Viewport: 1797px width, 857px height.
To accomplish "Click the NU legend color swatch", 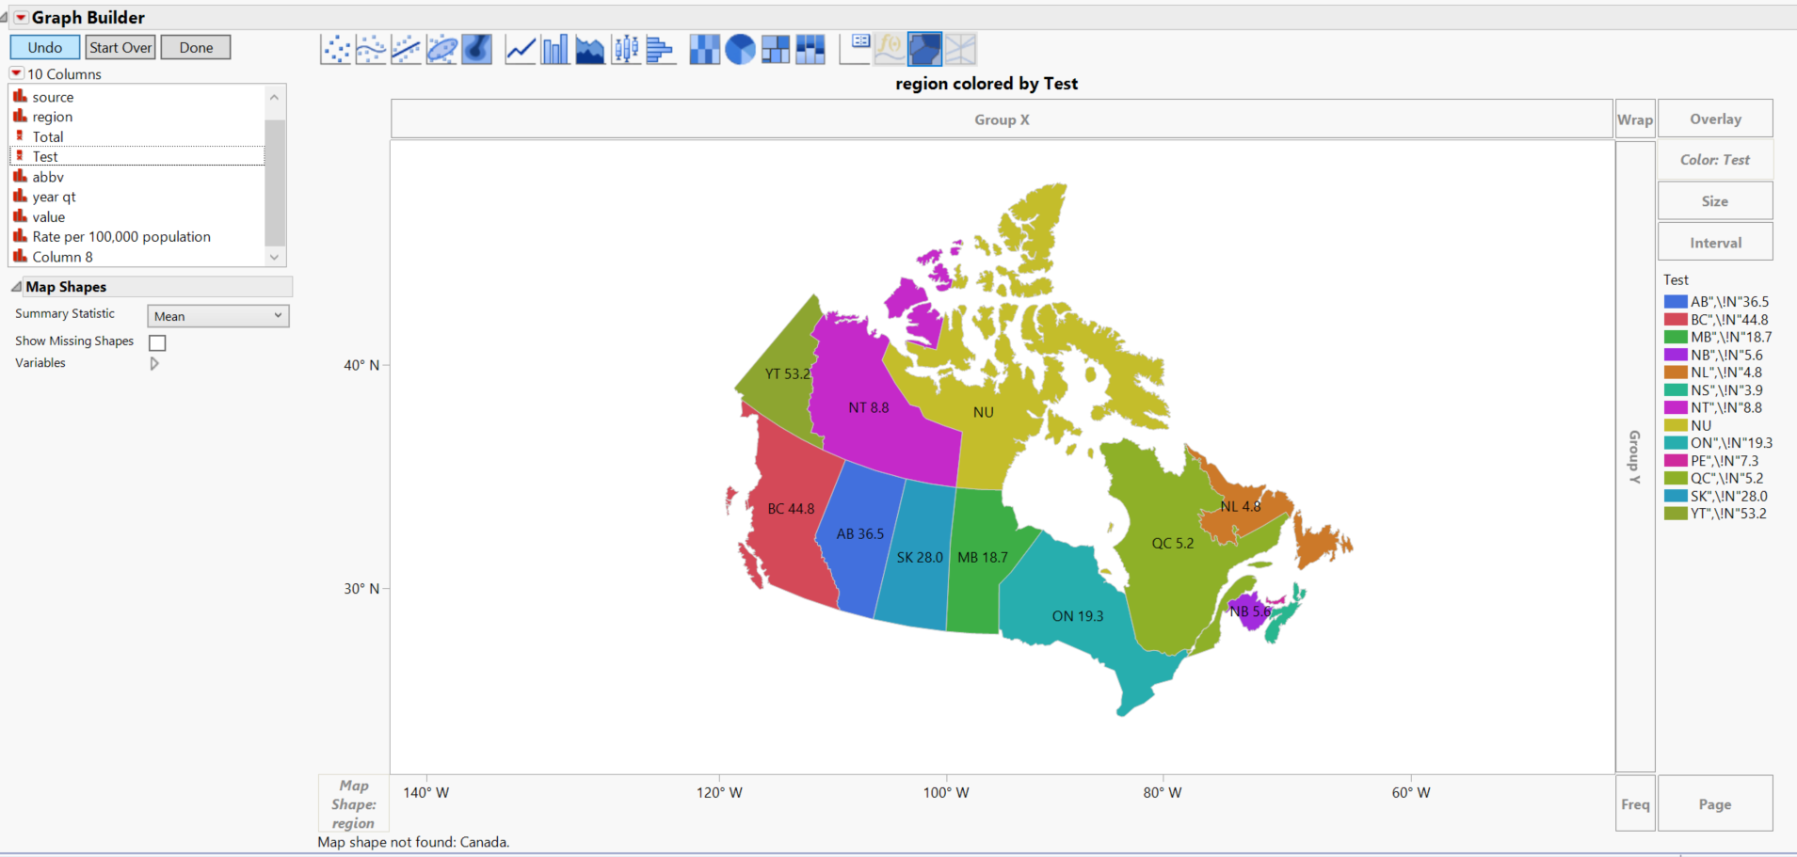I will (1675, 425).
